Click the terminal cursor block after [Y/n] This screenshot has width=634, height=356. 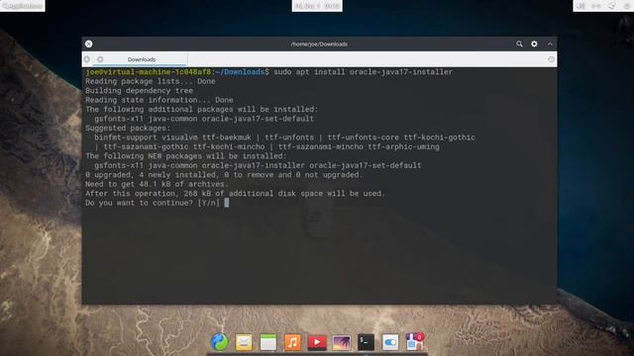(227, 203)
